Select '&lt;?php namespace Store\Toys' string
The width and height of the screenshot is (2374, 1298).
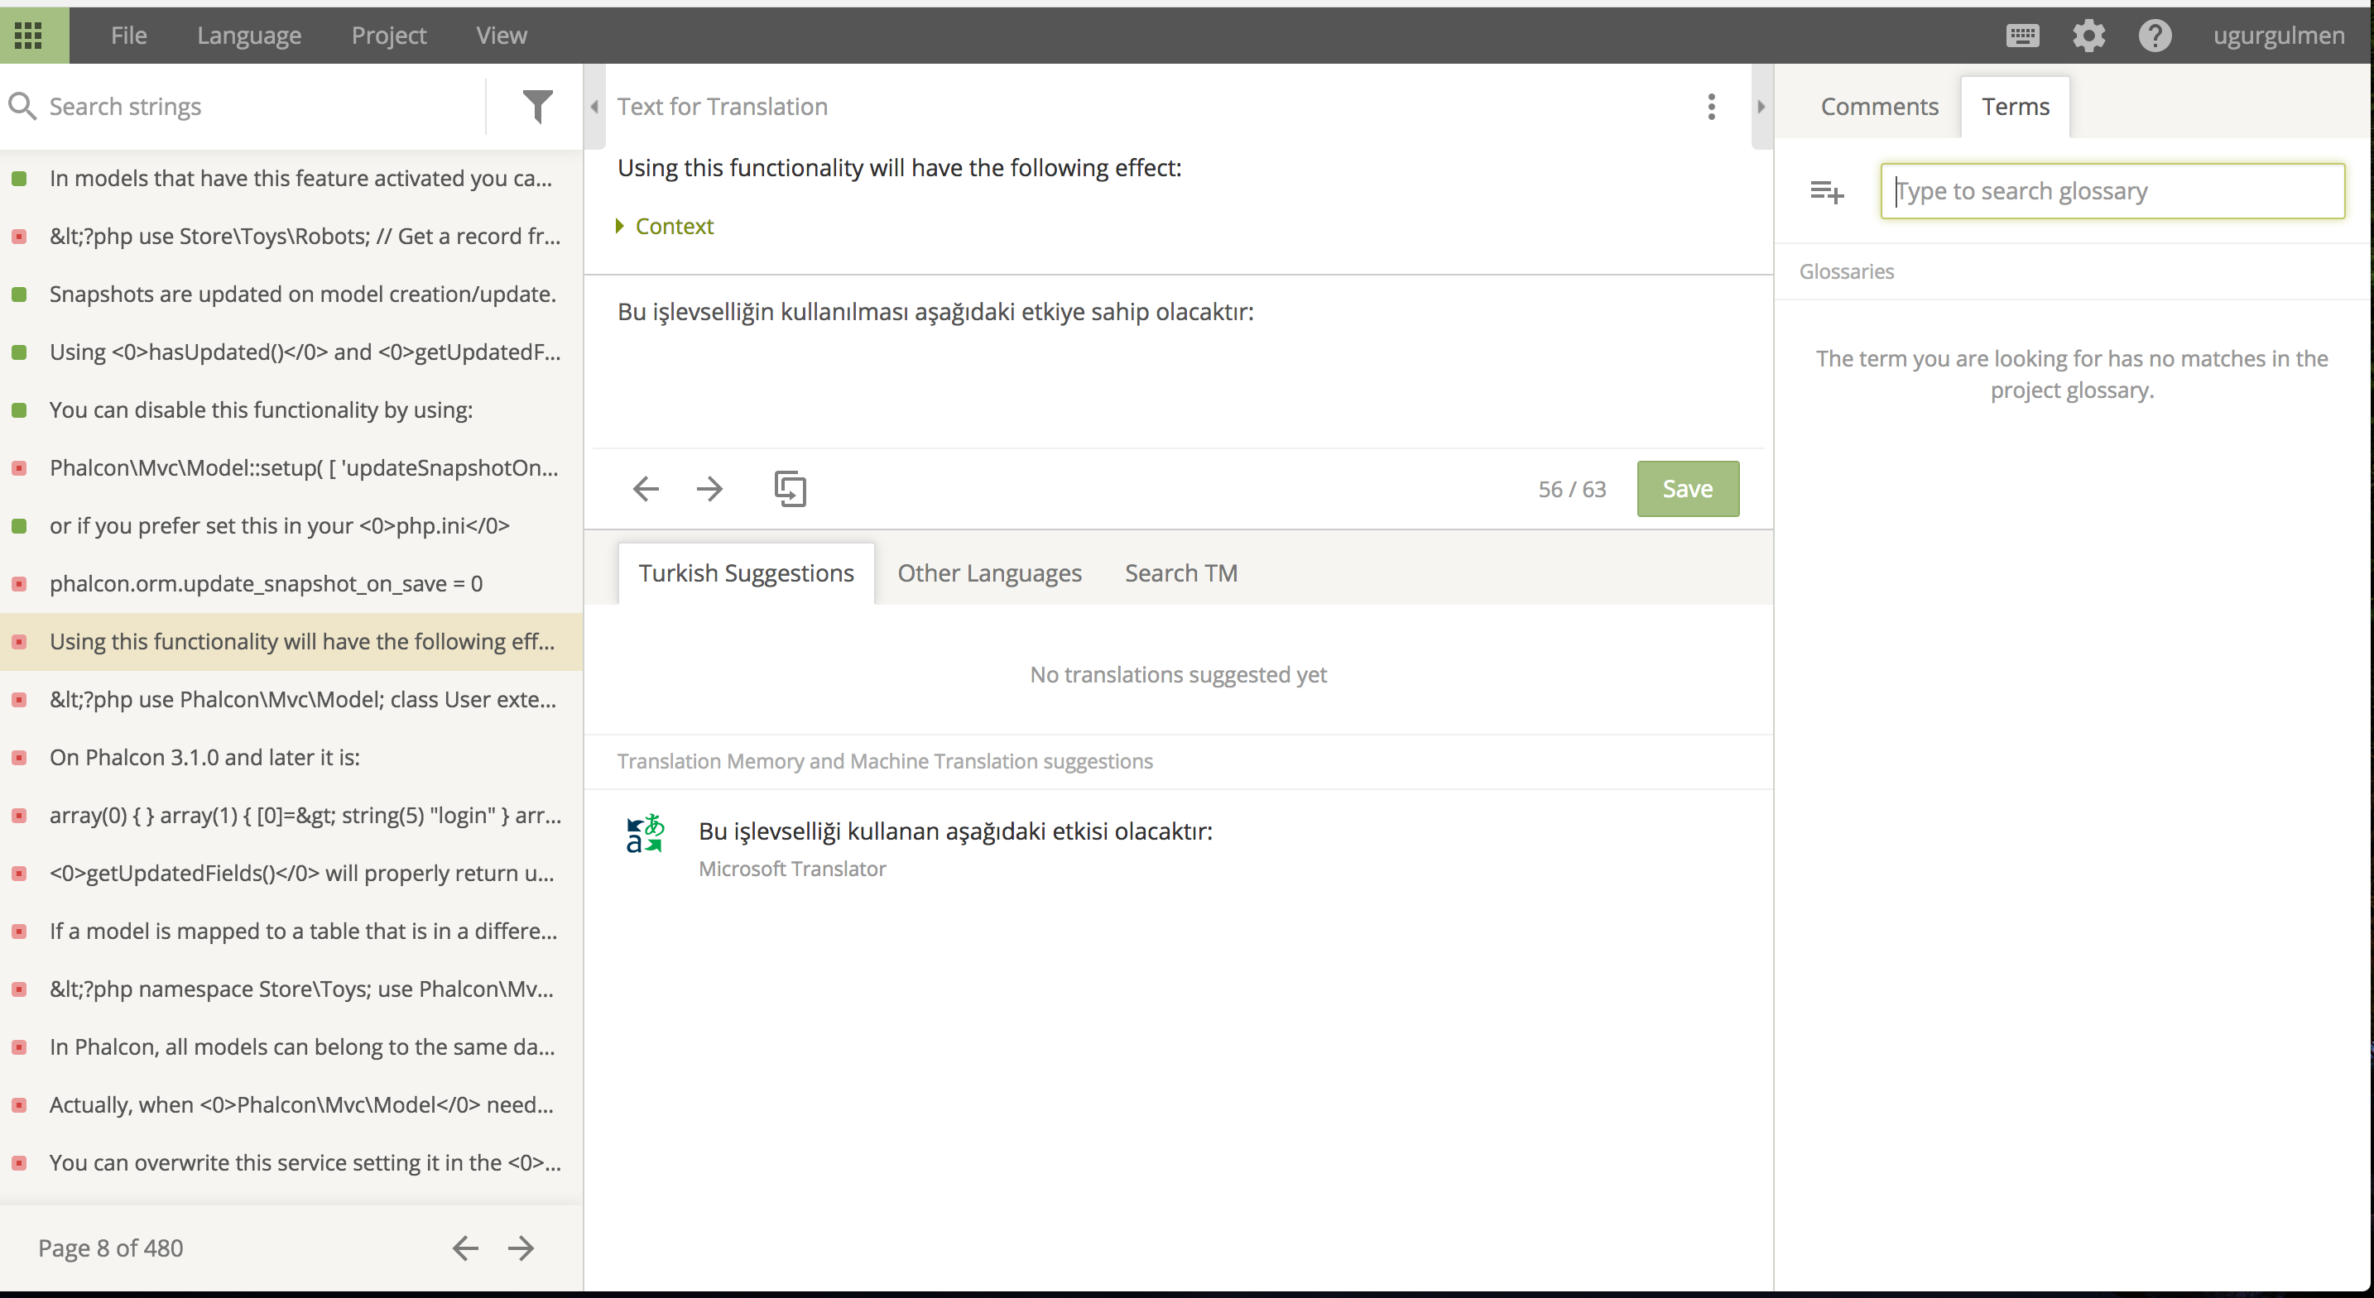tap(291, 989)
